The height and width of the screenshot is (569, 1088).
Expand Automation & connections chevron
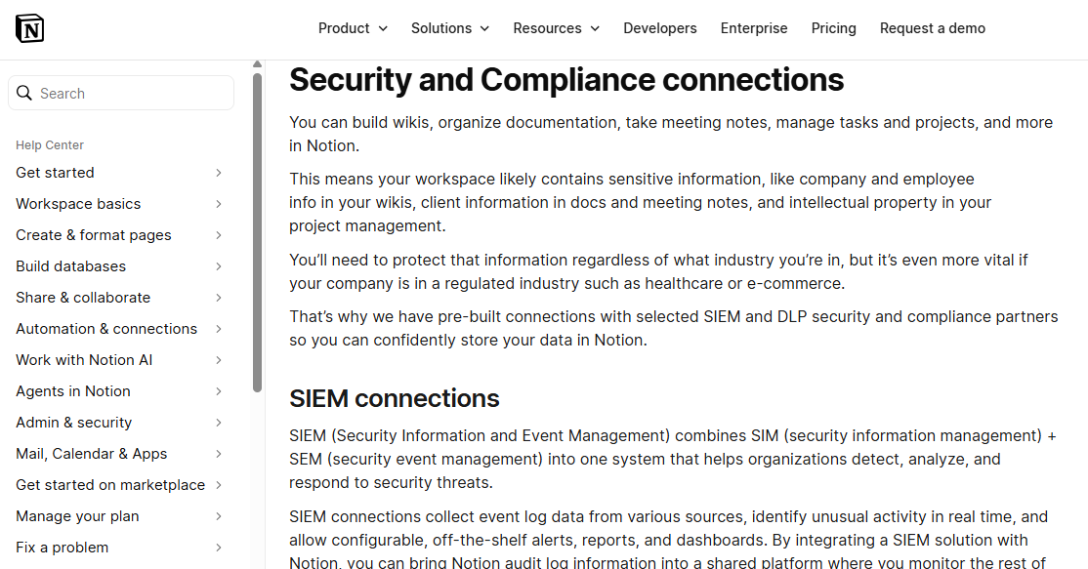(219, 329)
